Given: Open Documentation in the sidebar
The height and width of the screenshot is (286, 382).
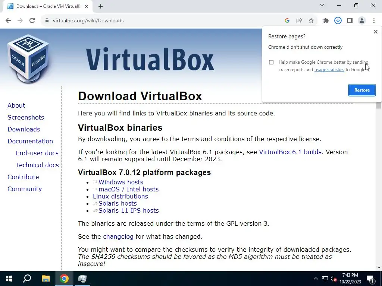Looking at the screenshot, I should click(x=30, y=141).
